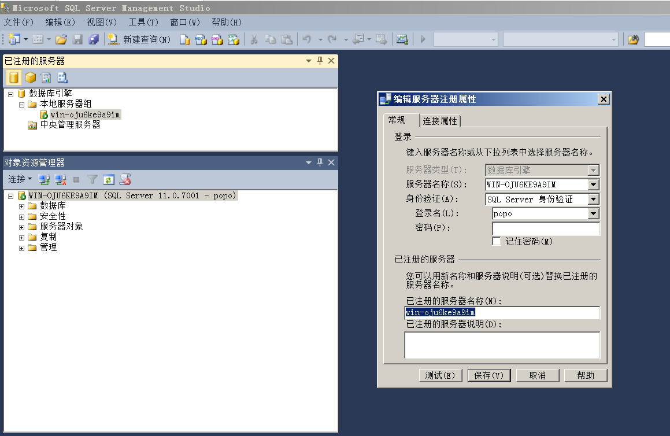Screen dimensions: 670x436
Task: Click the Disconnect server icon
Action: [60, 179]
